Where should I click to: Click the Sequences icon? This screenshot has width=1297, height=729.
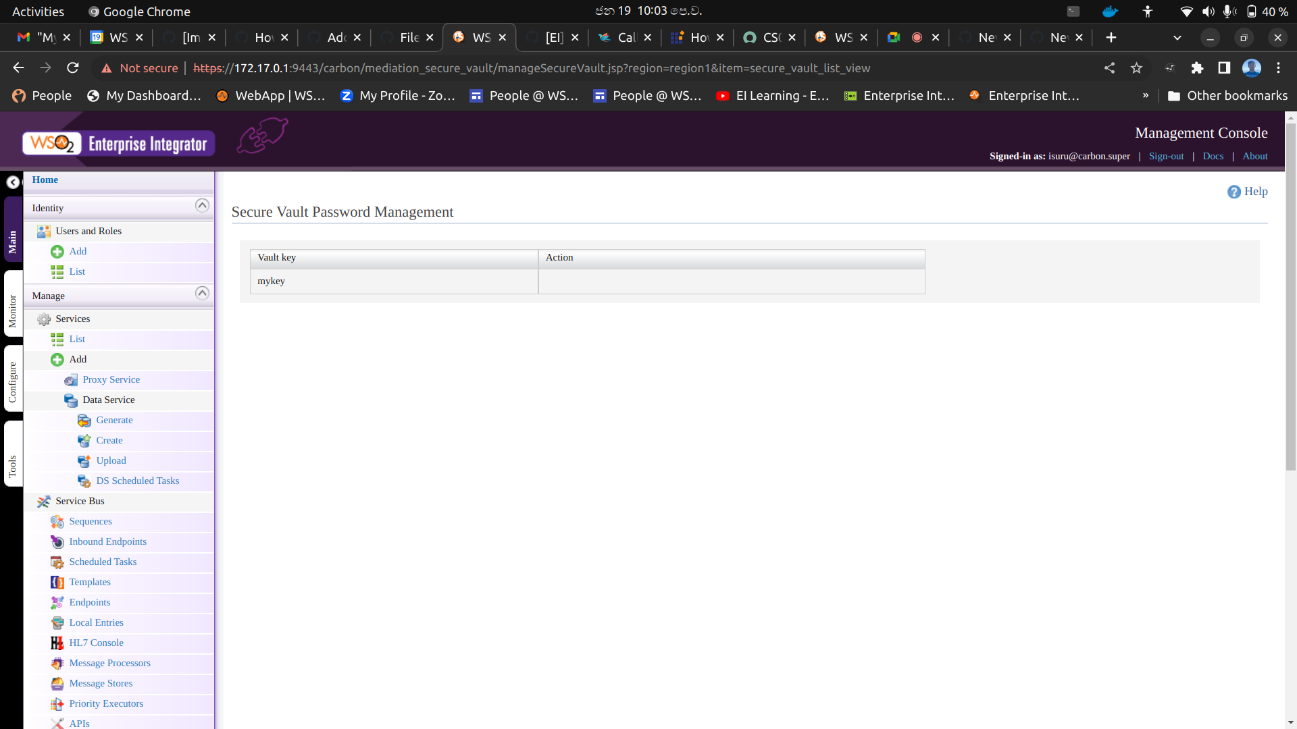[x=57, y=521]
